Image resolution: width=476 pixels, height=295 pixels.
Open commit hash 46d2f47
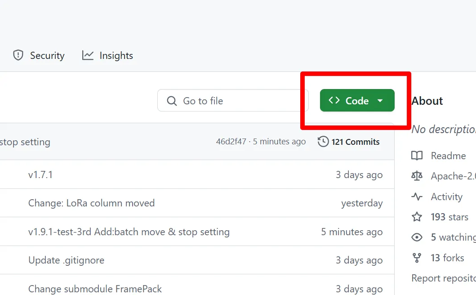coord(231,142)
